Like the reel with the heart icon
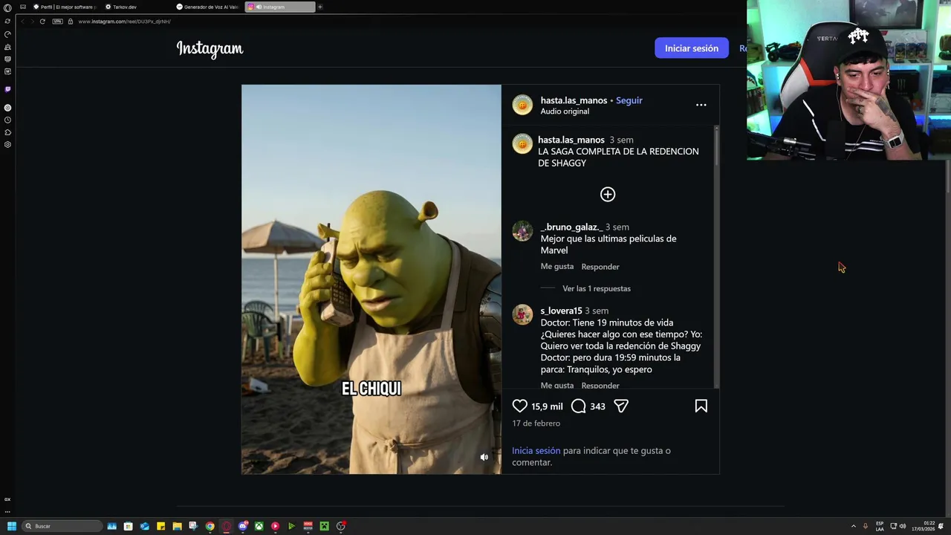951x535 pixels. point(519,406)
